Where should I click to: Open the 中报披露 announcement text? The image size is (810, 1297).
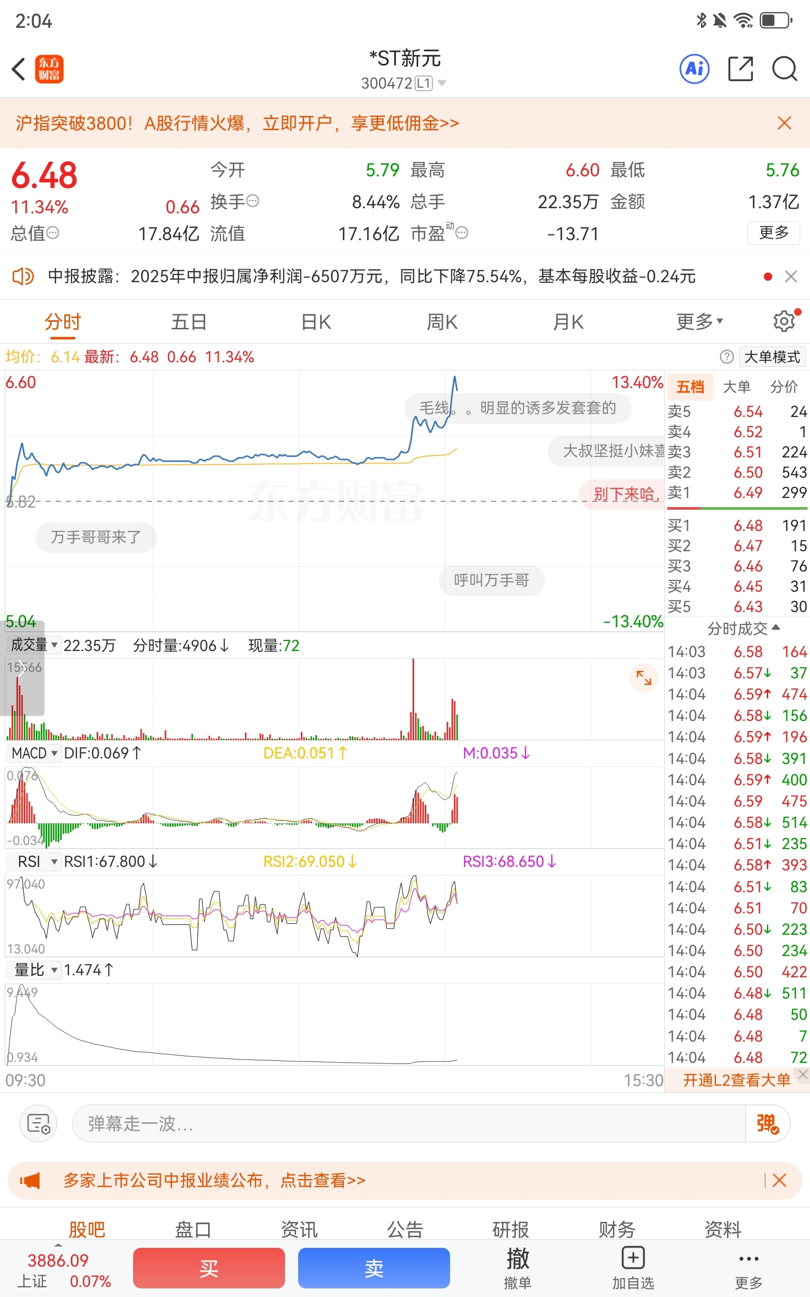click(372, 277)
